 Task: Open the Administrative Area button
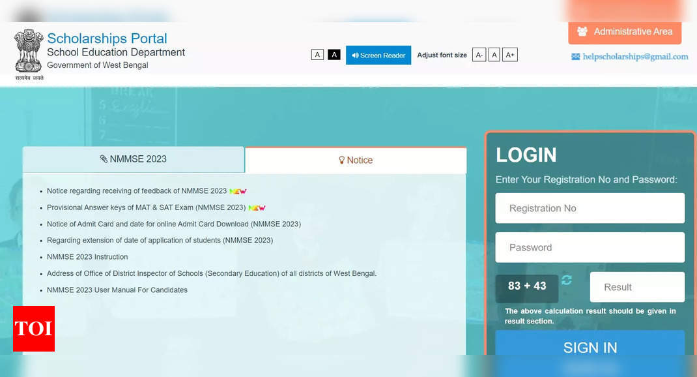click(625, 31)
